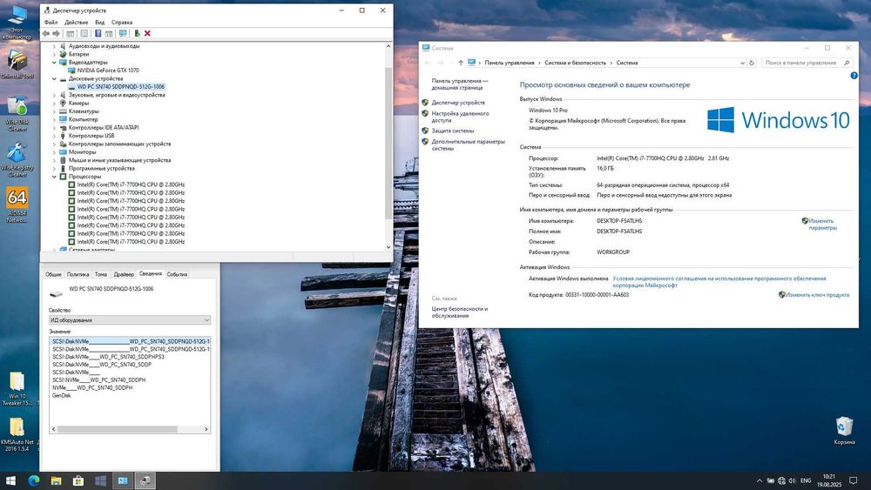Collapse the 'Видеоадаптеры' tree node
Viewport: 871px width, 490px height.
pyautogui.click(x=54, y=63)
